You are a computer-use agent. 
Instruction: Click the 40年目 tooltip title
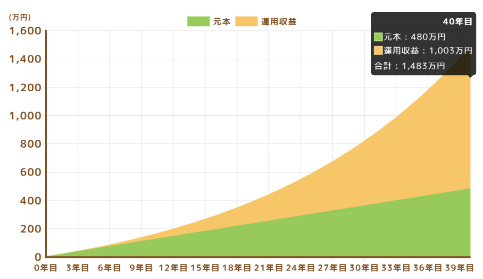click(x=457, y=21)
